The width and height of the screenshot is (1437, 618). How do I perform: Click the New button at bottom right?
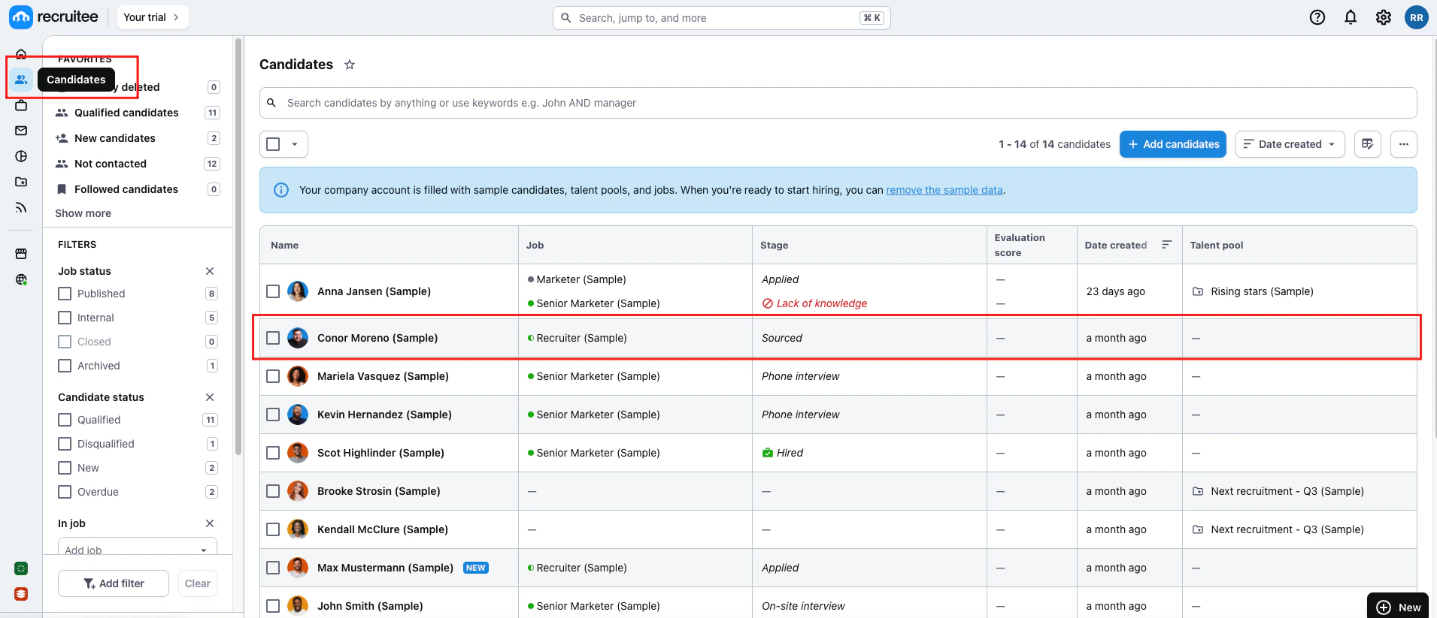pos(1398,607)
